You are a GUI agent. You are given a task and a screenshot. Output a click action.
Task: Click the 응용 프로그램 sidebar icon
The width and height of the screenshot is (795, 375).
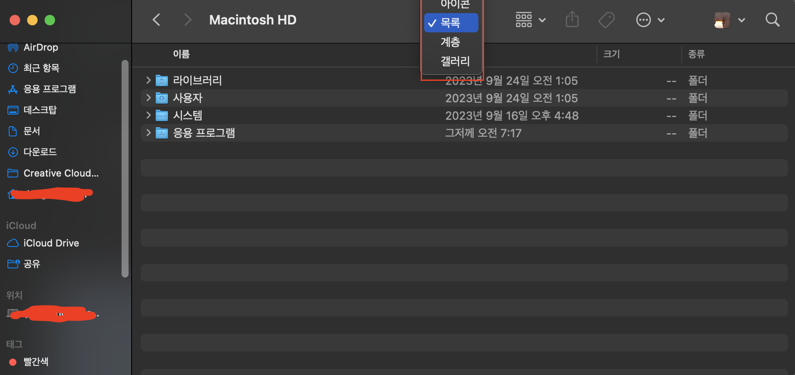tap(13, 89)
